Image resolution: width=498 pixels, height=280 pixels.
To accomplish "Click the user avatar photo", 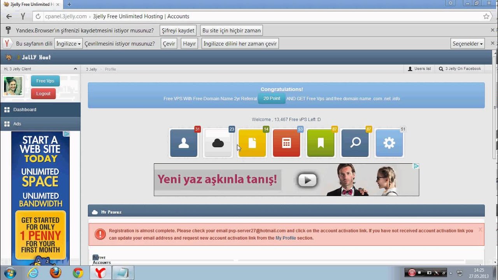I will [x=13, y=86].
